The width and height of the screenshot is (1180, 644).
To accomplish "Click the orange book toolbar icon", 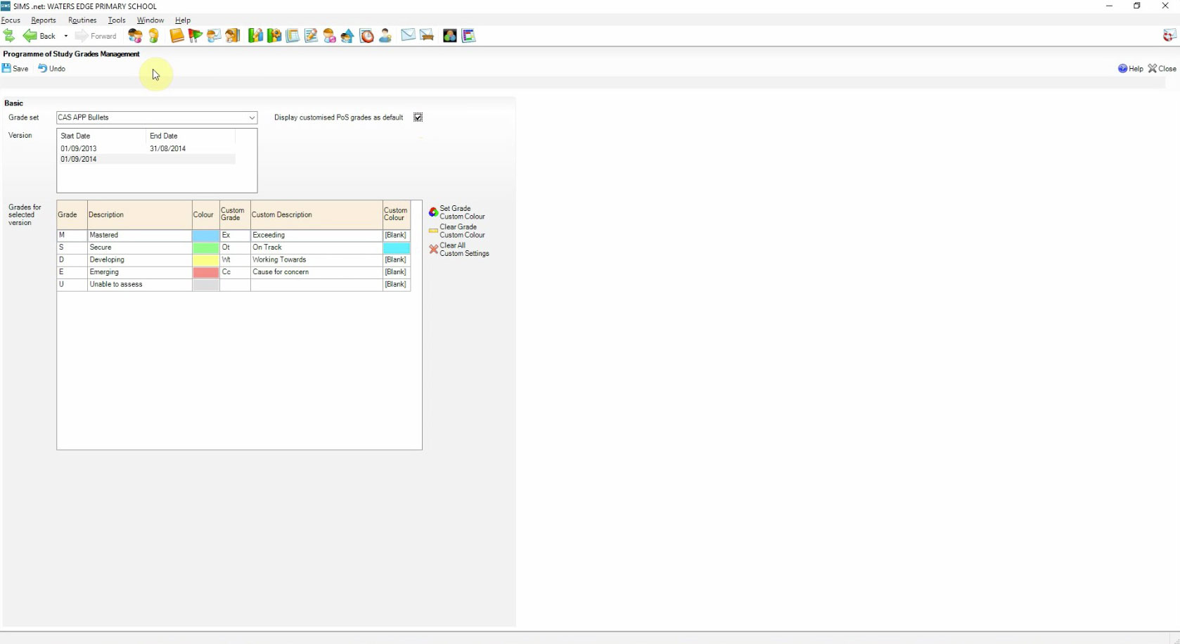I will (177, 36).
